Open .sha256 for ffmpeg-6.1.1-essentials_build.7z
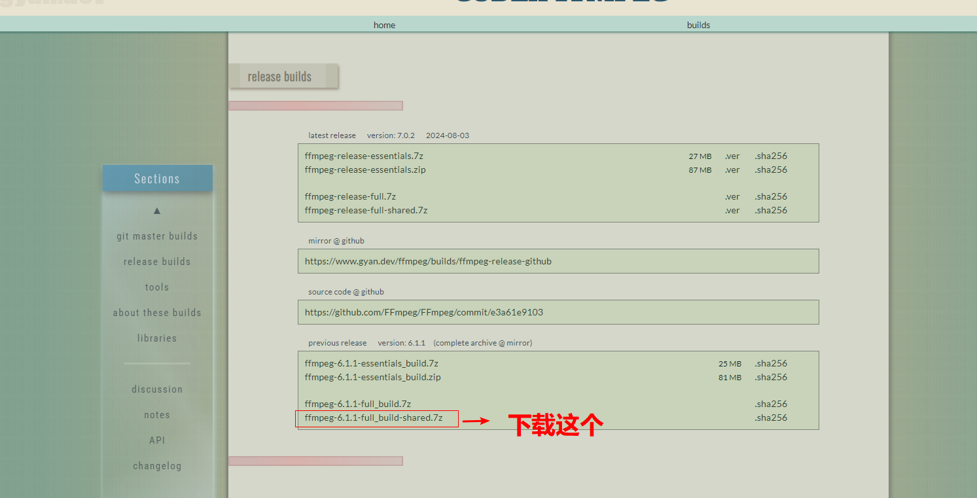The height and width of the screenshot is (498, 977). click(x=771, y=363)
